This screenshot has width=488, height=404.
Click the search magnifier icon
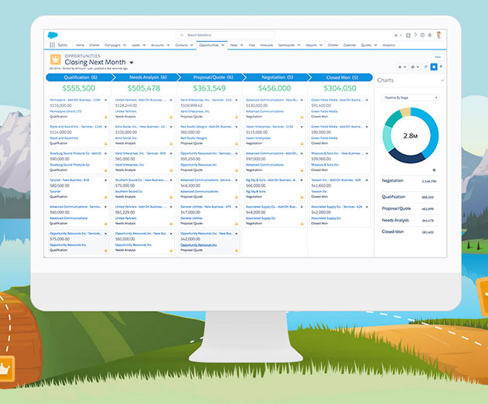pos(182,35)
